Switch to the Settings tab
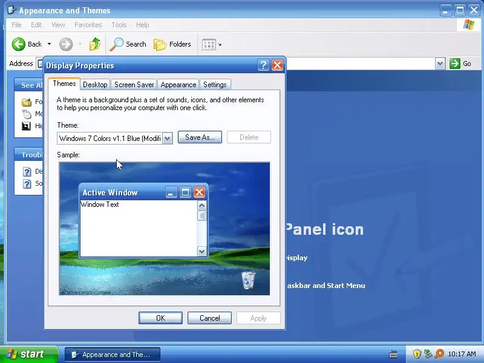This screenshot has width=484, height=363. pos(215,85)
